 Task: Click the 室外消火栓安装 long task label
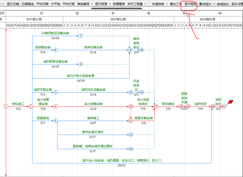coord(122,161)
